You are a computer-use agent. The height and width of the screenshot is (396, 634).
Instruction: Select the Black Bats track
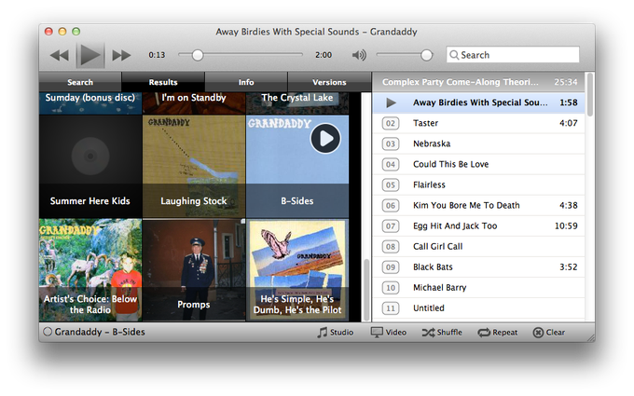click(478, 267)
